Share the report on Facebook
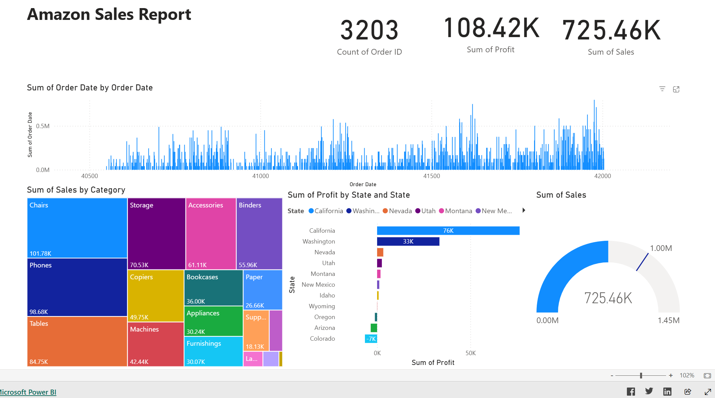715x398 pixels. [x=631, y=391]
